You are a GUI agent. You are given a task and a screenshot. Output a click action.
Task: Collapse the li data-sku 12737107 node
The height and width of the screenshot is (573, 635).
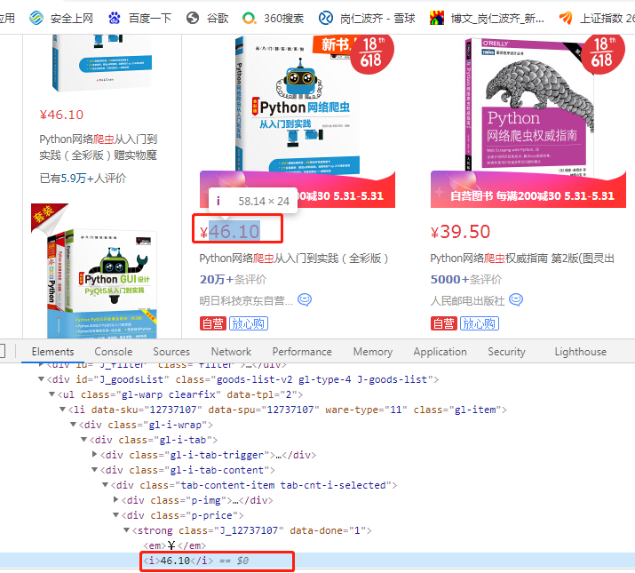point(62,410)
